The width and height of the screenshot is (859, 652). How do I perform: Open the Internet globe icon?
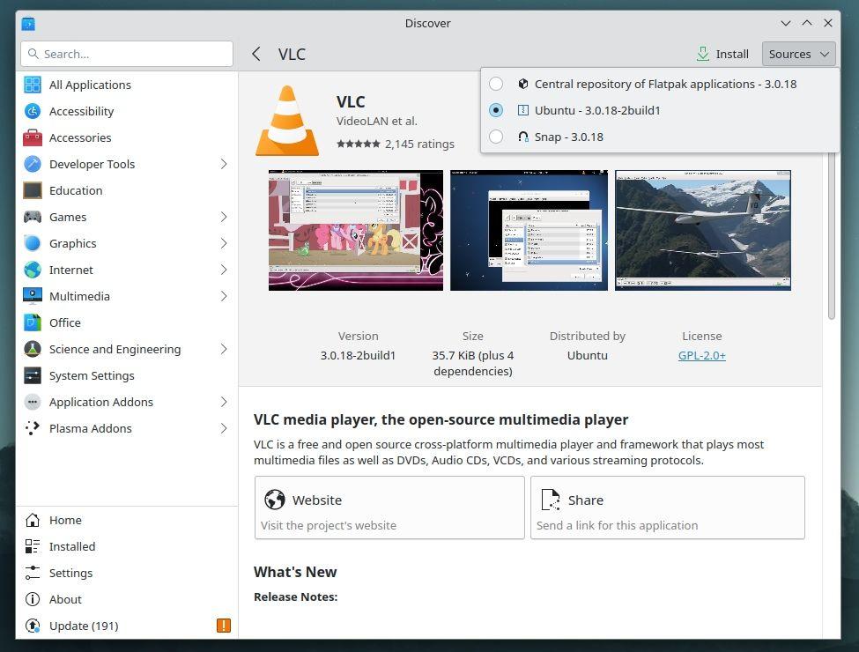(x=33, y=270)
